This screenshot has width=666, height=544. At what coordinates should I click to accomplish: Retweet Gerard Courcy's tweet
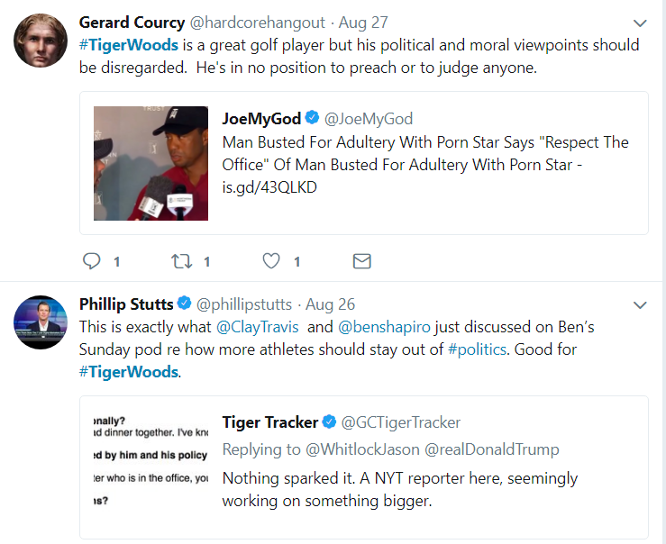click(181, 261)
